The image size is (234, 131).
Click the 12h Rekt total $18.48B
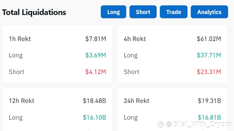[x=94, y=101]
